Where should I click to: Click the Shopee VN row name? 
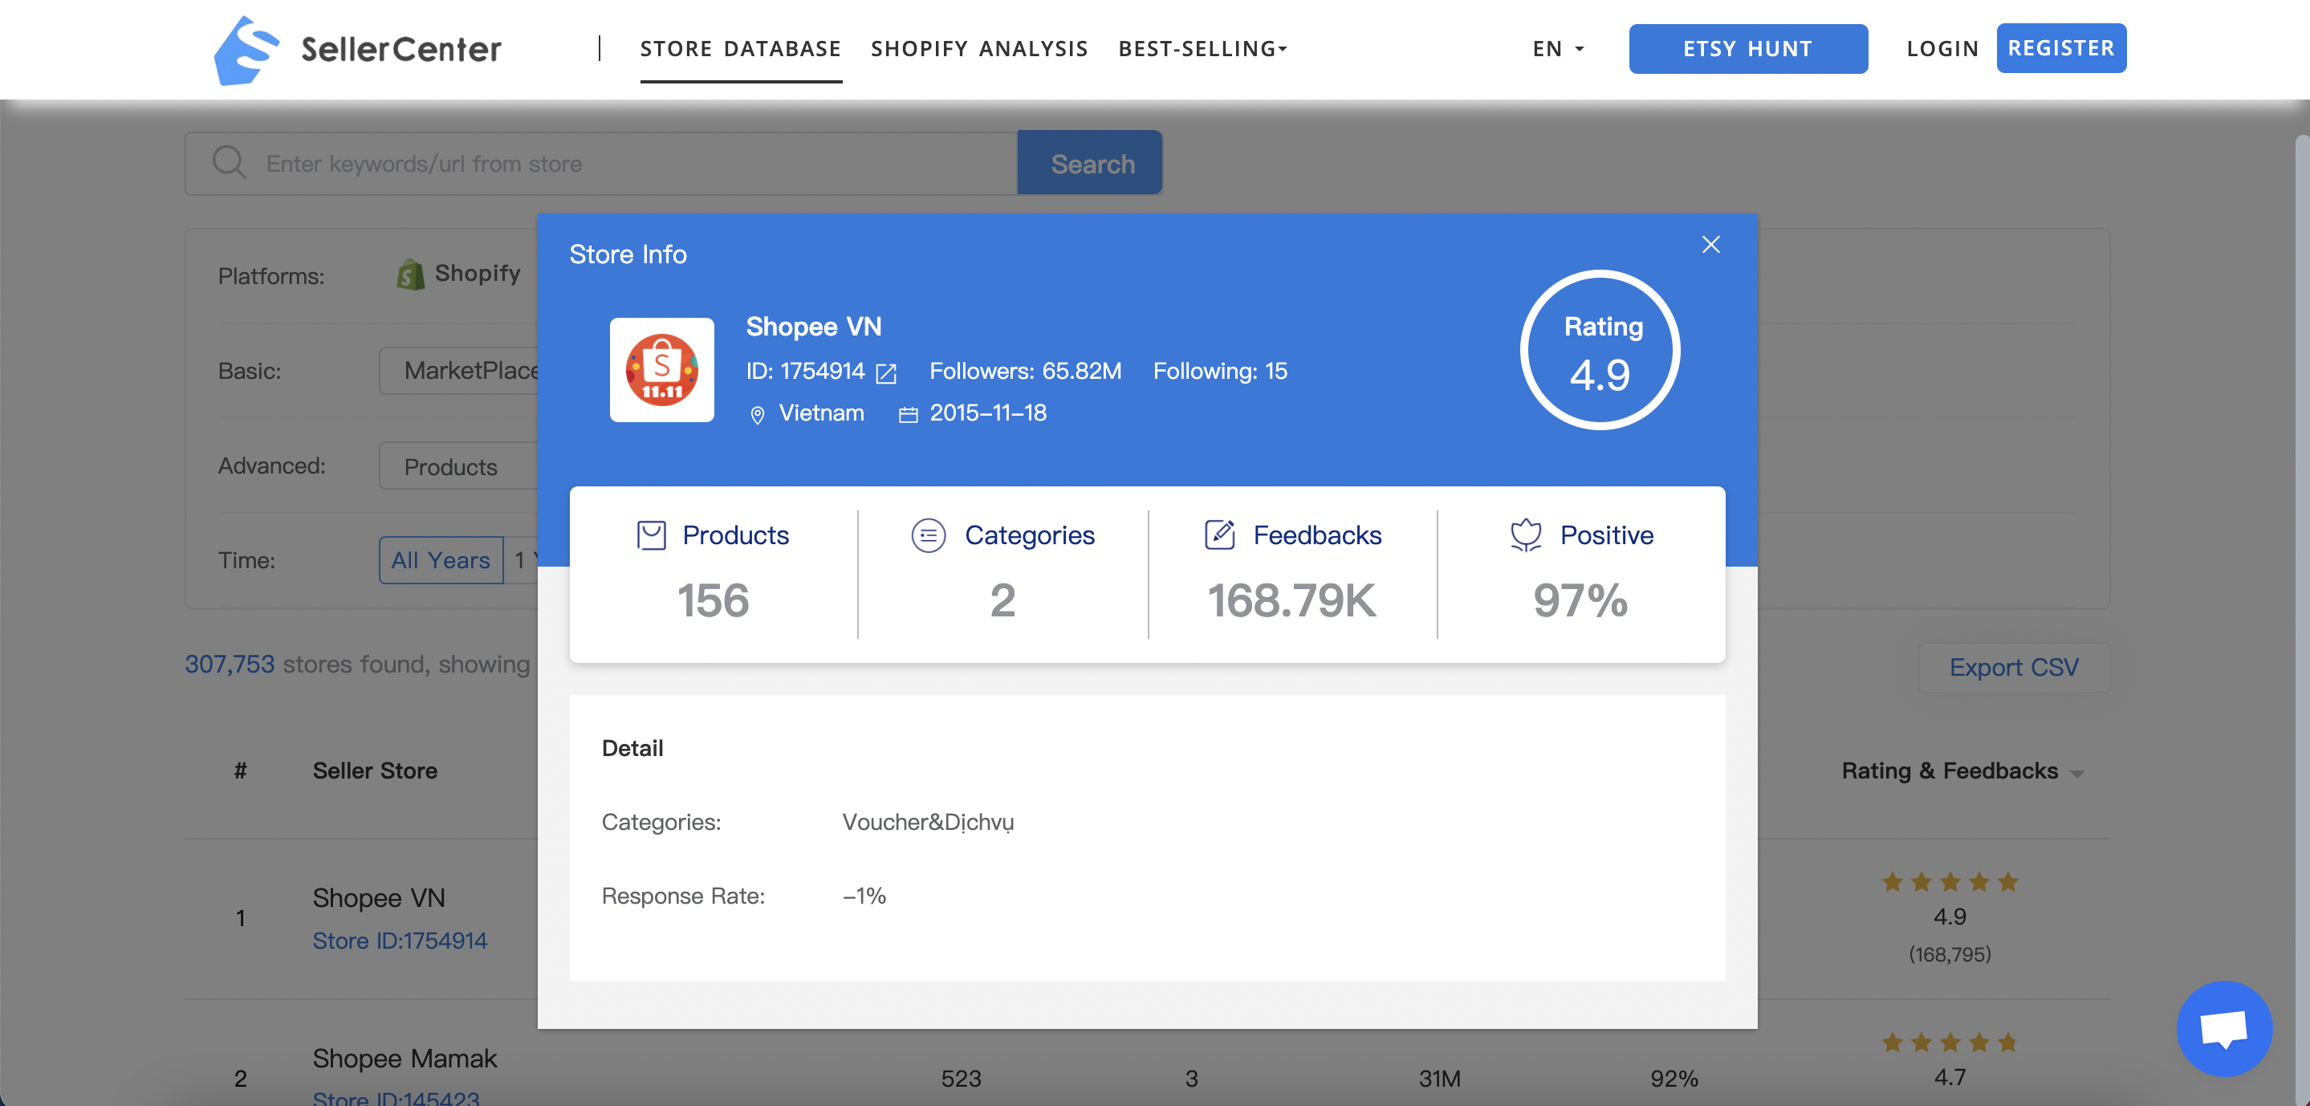coord(378,898)
